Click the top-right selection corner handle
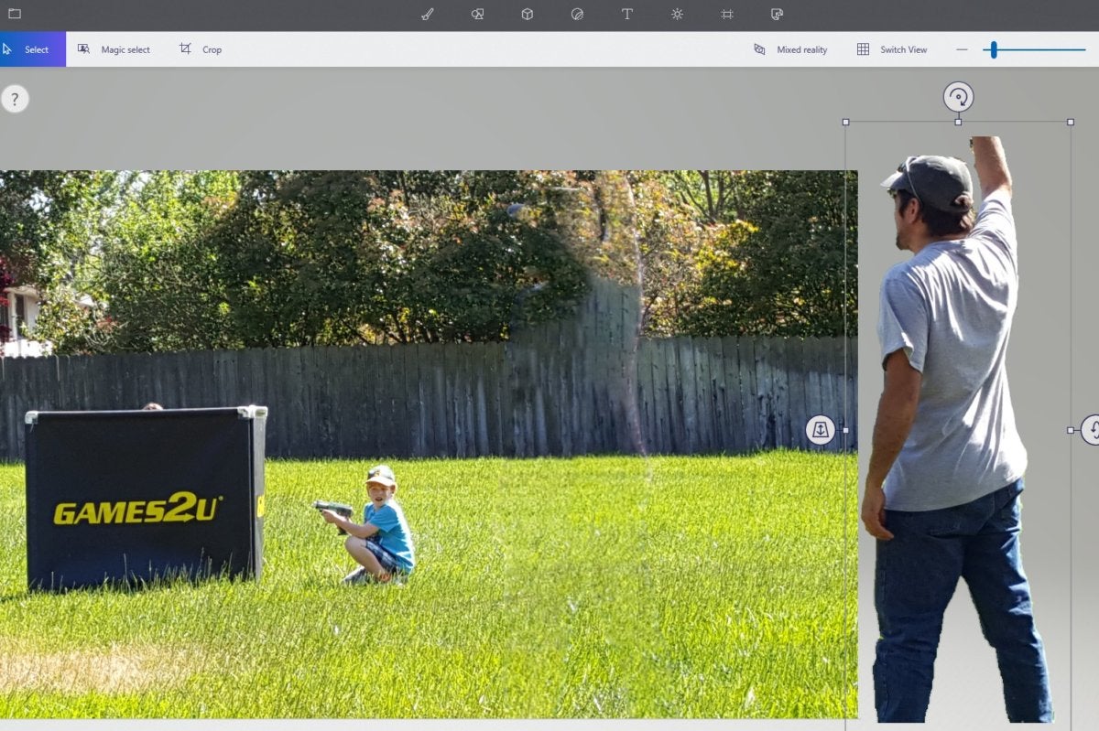Screen dimensions: 1099x731 pos(1071,122)
